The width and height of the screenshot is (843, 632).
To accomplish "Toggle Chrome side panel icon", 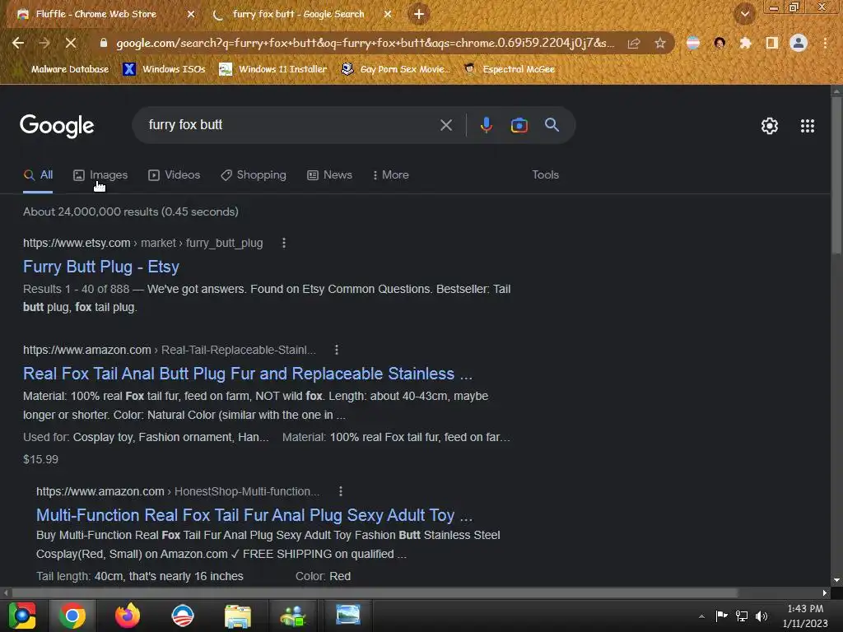I will point(772,43).
